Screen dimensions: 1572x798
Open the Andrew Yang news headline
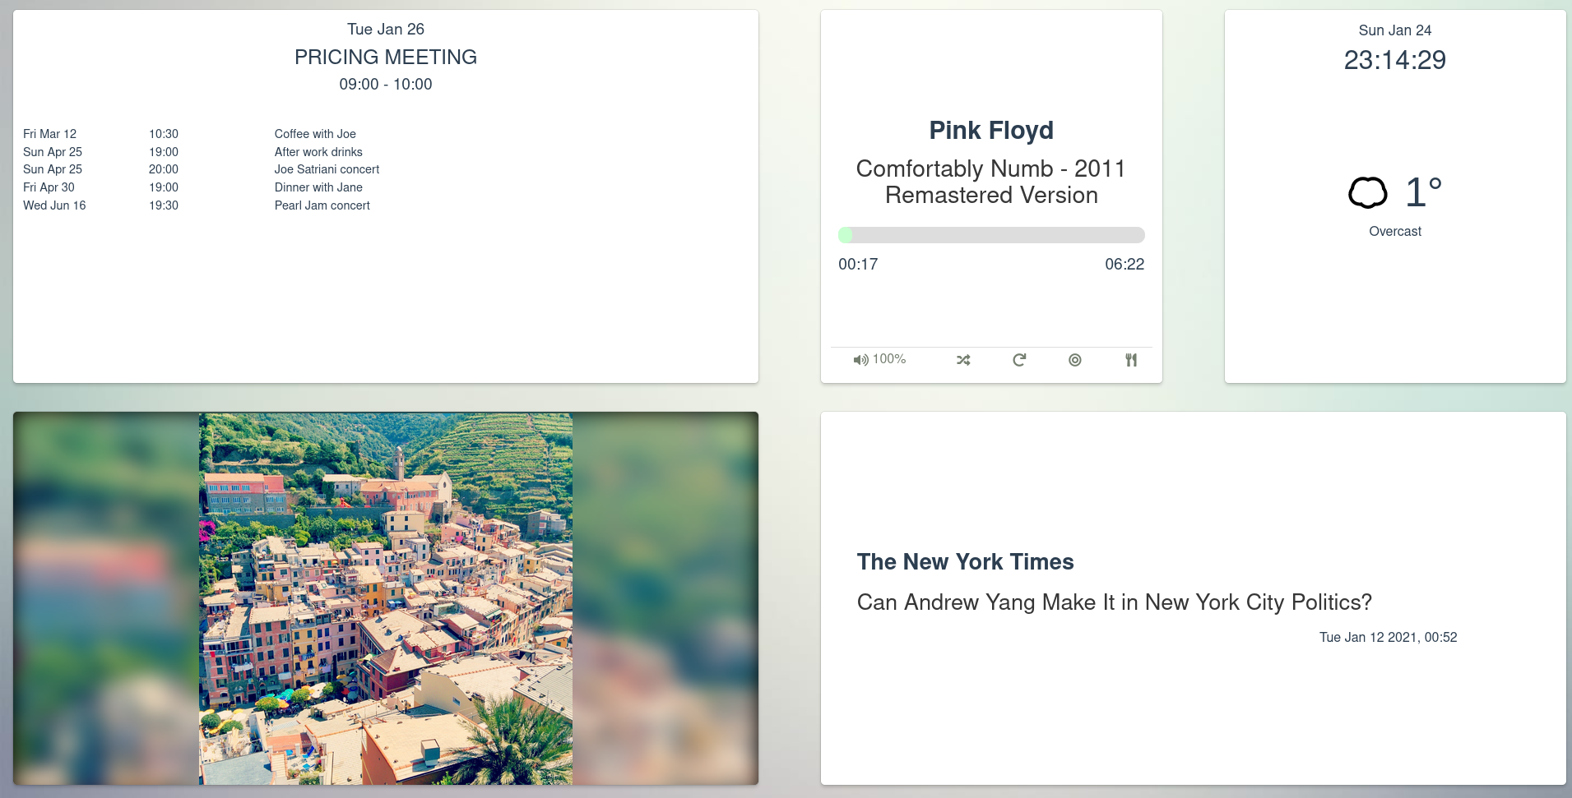(1114, 602)
